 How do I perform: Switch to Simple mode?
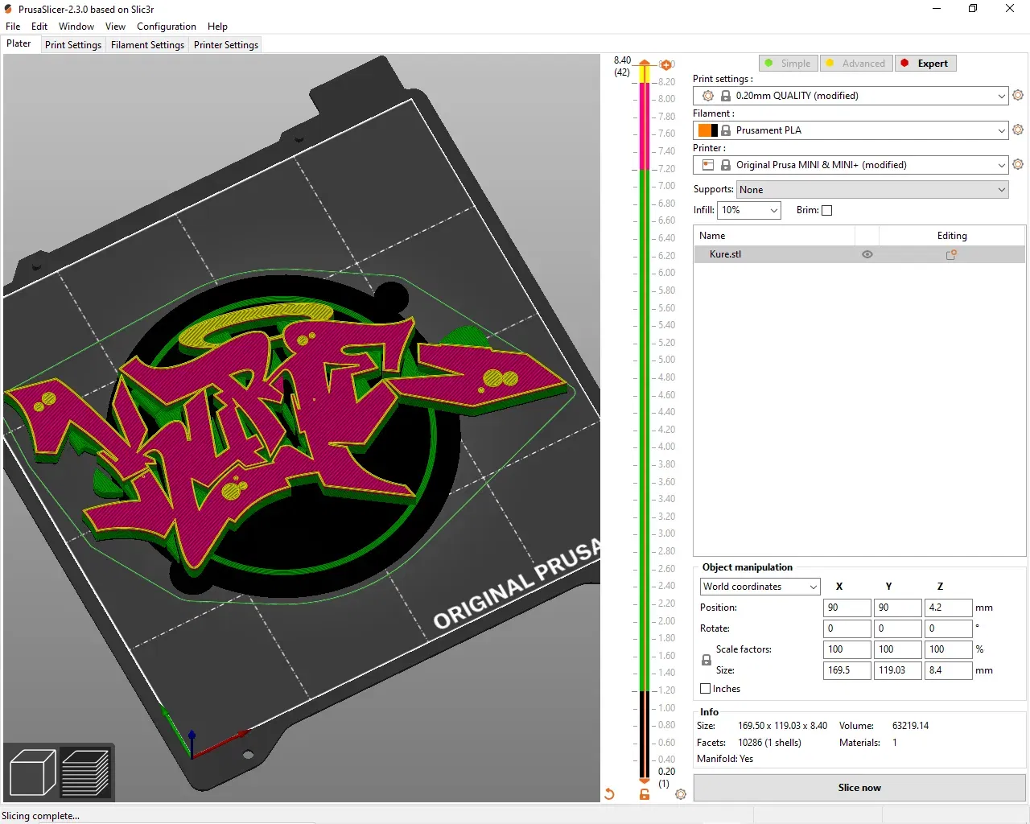pyautogui.click(x=788, y=64)
